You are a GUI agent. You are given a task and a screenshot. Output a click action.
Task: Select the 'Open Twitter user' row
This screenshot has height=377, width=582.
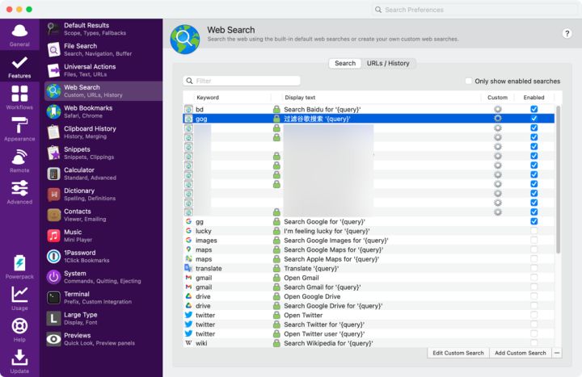pos(369,333)
